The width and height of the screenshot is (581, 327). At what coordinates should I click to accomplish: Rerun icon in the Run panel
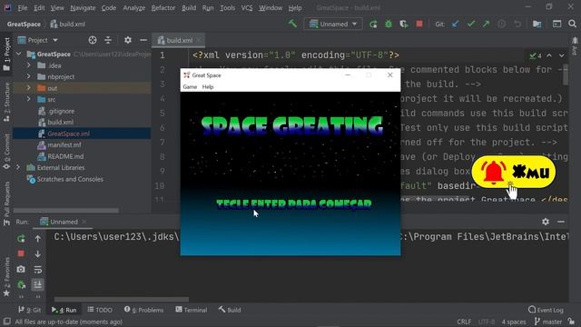pos(21,238)
